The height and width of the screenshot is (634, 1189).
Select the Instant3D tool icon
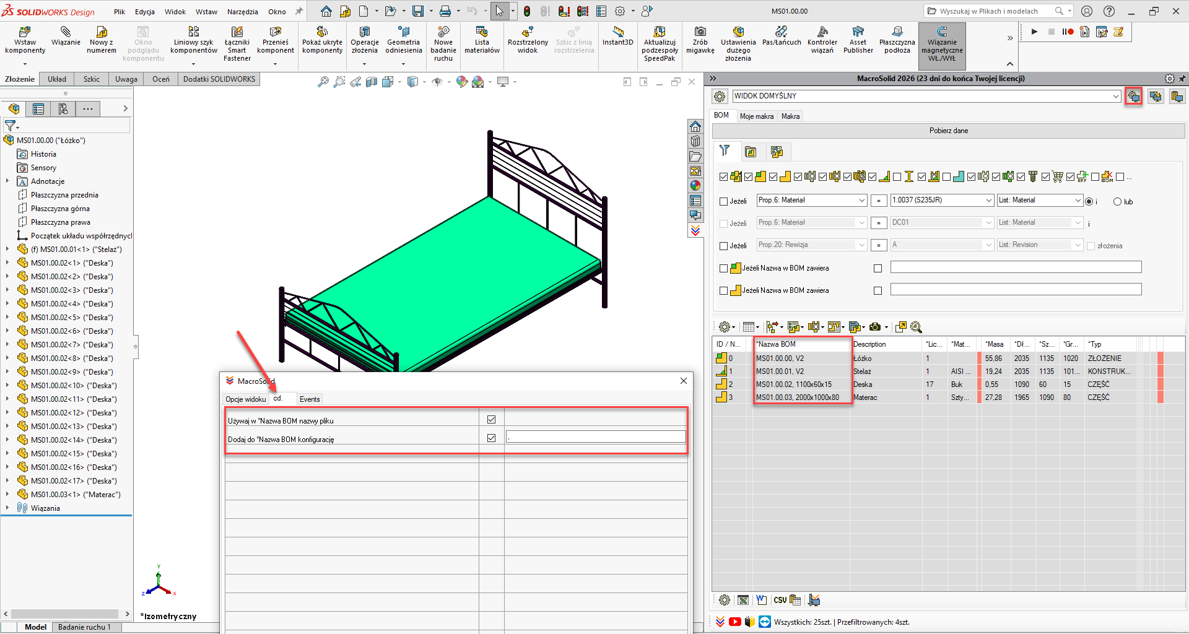pyautogui.click(x=617, y=32)
